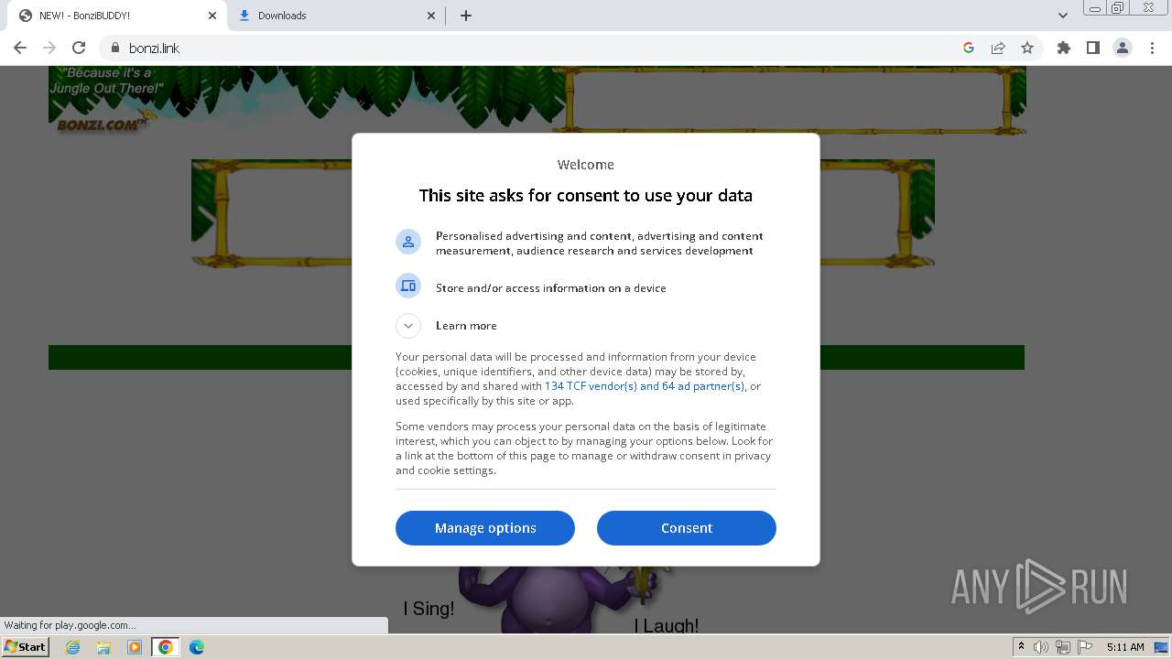The width and height of the screenshot is (1172, 659).
Task: Open the tab search chevron
Action: click(x=1063, y=16)
